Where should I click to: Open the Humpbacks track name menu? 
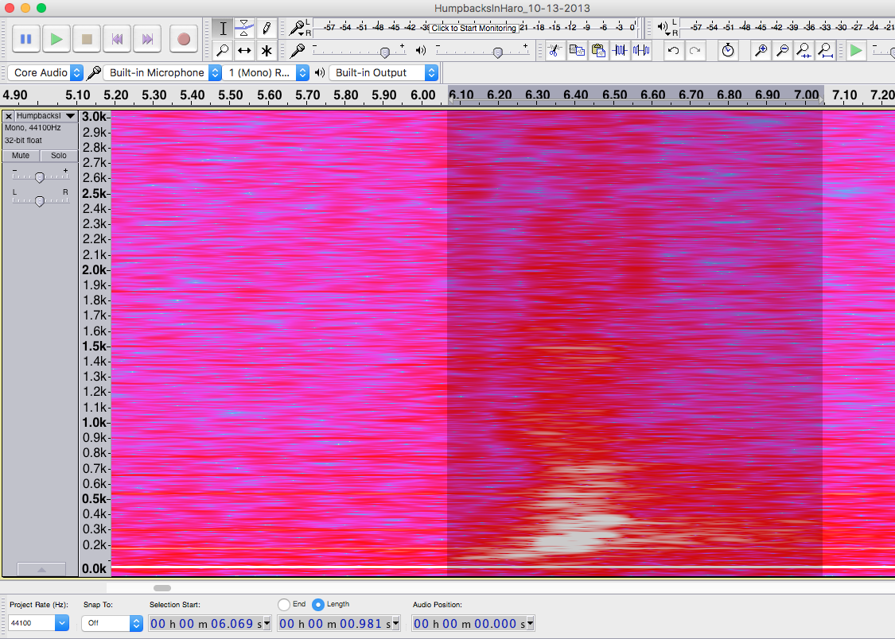(45, 116)
